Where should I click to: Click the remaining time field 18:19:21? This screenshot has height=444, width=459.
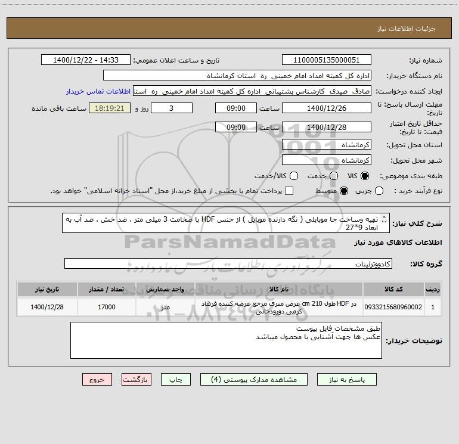(110, 108)
